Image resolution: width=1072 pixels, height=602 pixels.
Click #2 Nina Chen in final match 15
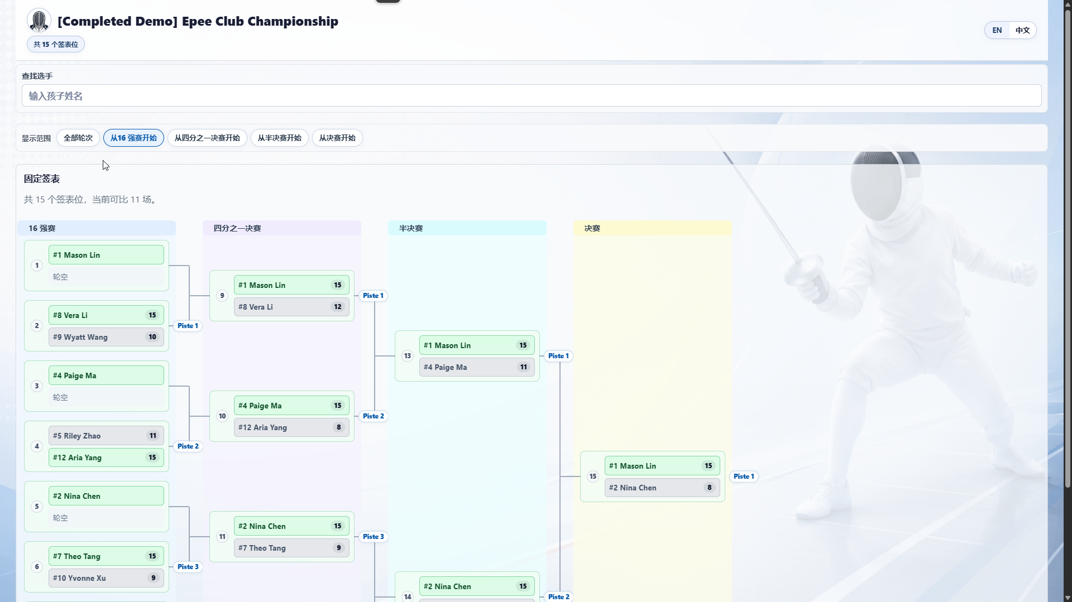pos(662,488)
